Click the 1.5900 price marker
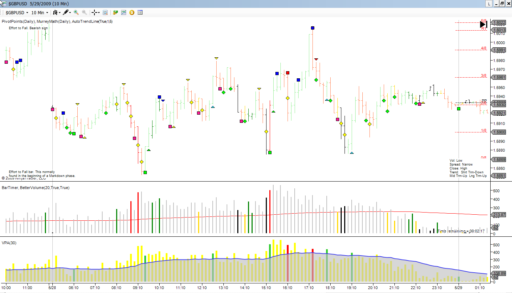The image size is (512, 293). (x=499, y=132)
